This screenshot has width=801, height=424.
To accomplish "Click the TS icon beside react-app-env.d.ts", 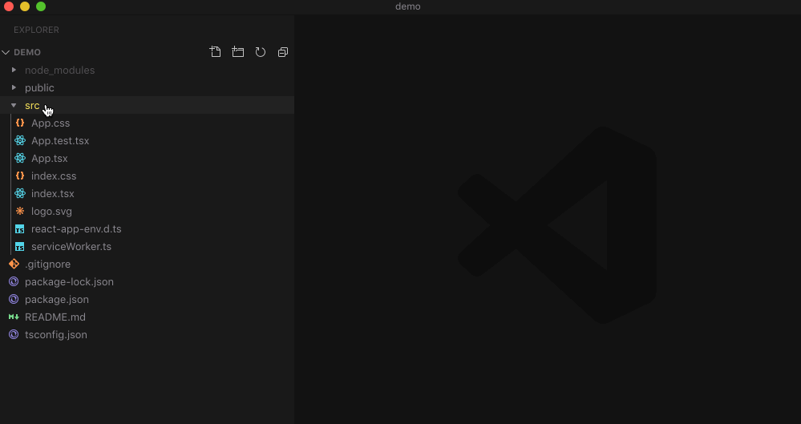I will [19, 229].
